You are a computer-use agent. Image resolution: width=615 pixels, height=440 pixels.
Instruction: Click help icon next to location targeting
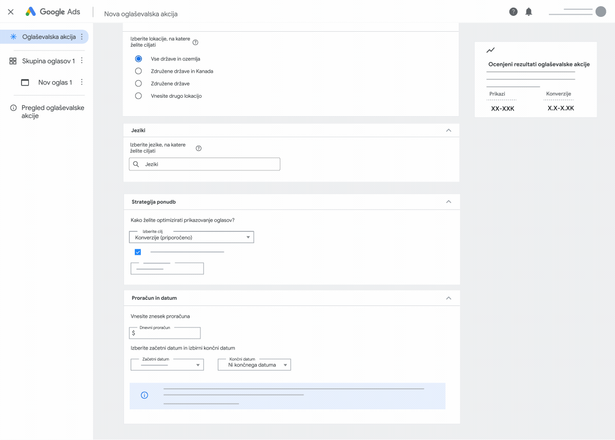pyautogui.click(x=195, y=42)
